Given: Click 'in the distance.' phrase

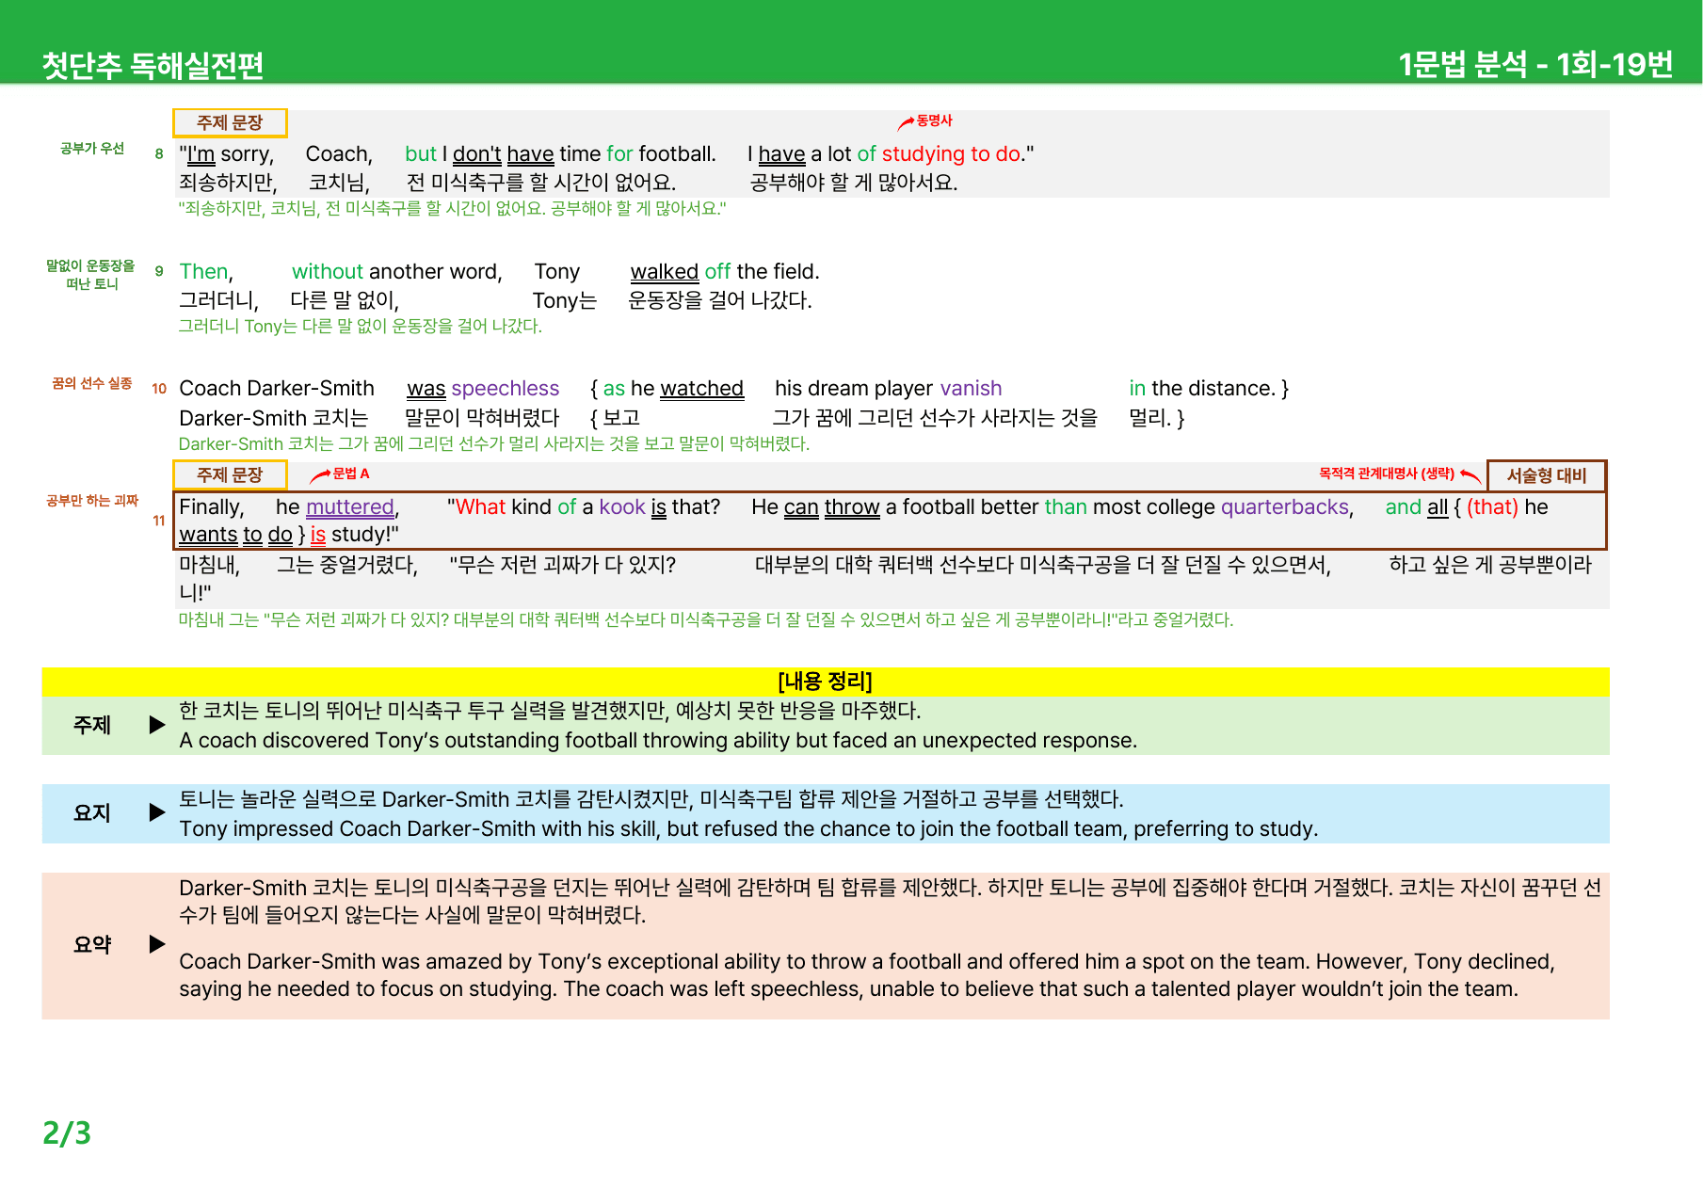Looking at the screenshot, I should coord(1202,388).
